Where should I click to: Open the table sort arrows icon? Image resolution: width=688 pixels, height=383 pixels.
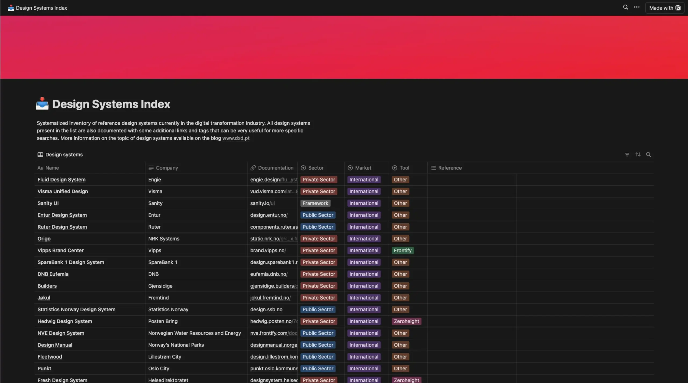tap(638, 155)
